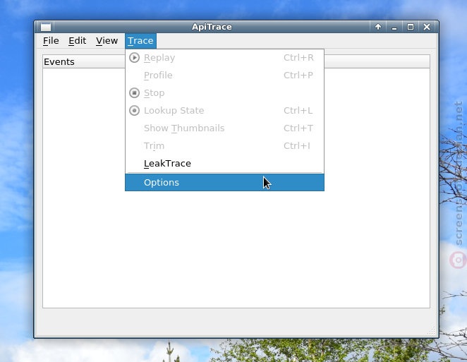Open the window menu icon in title bar

46,27
